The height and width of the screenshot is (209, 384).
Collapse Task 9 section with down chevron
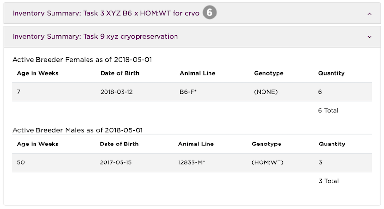(x=369, y=37)
